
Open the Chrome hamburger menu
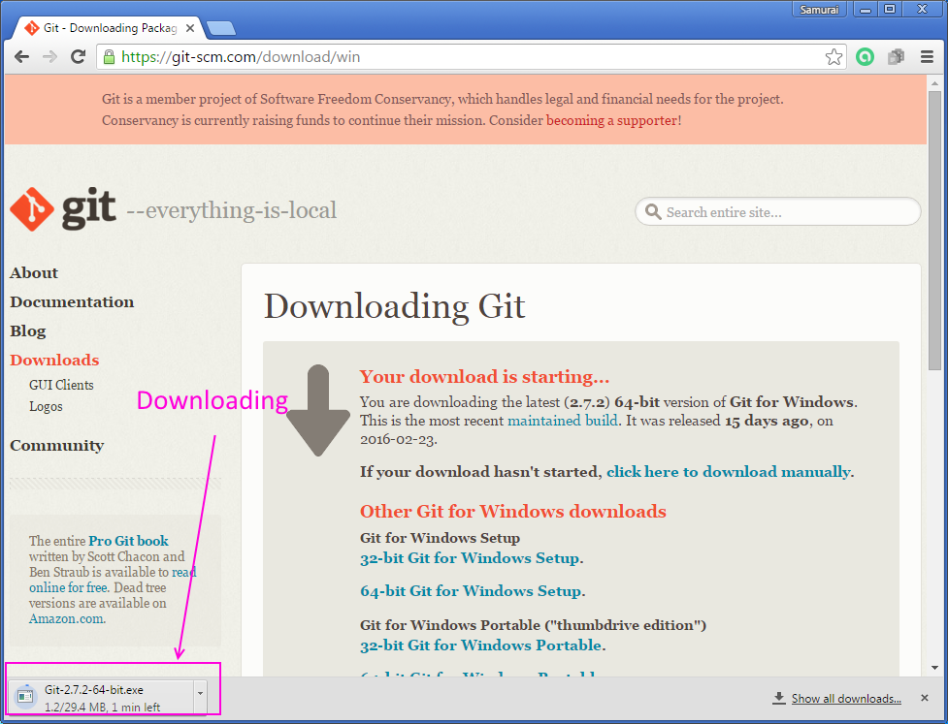point(927,57)
